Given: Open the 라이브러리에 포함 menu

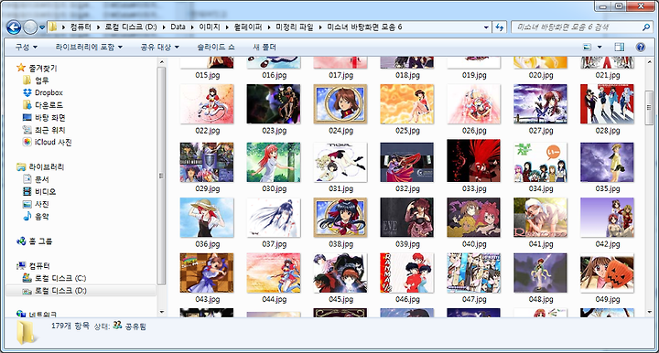Looking at the screenshot, I should (89, 47).
